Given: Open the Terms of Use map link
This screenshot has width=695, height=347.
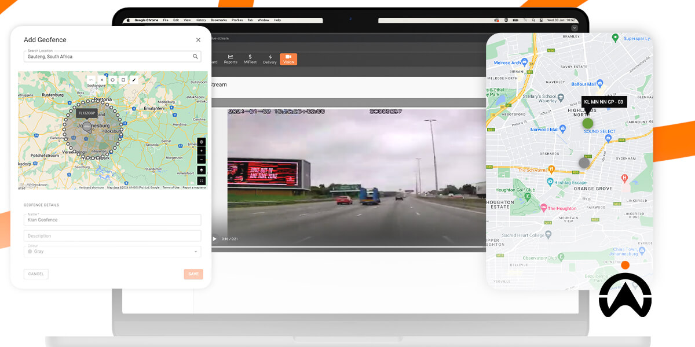Looking at the screenshot, I should pyautogui.click(x=171, y=187).
